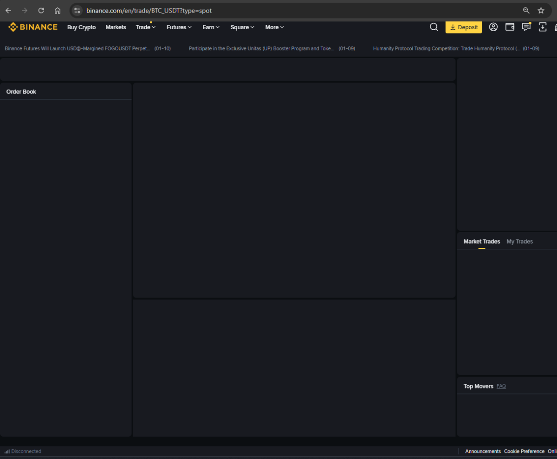Click the browser address bar URL
557x459 pixels.
(x=149, y=11)
